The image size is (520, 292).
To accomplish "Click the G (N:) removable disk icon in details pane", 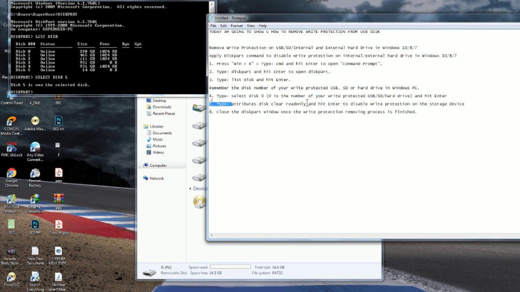I will point(149,272).
